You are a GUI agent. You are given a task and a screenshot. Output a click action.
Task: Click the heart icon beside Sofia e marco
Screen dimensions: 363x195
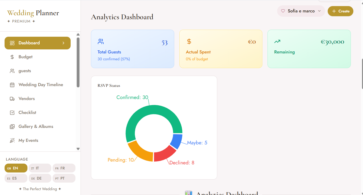[283, 11]
